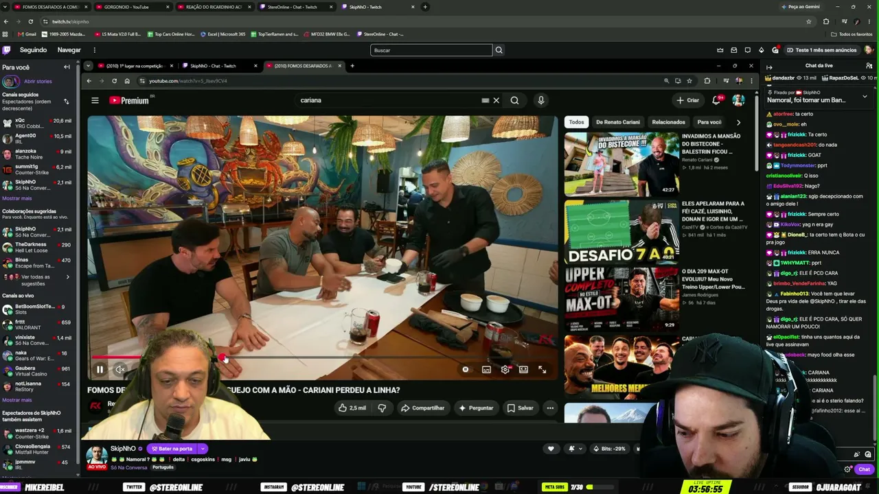The width and height of the screenshot is (879, 494).
Task: Show more video filter chips
Action: point(738,122)
